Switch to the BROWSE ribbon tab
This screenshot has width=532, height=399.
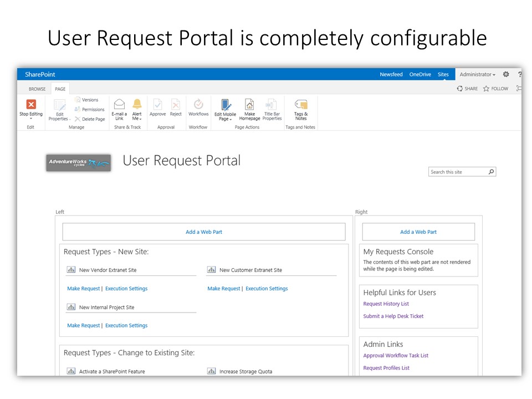point(37,89)
